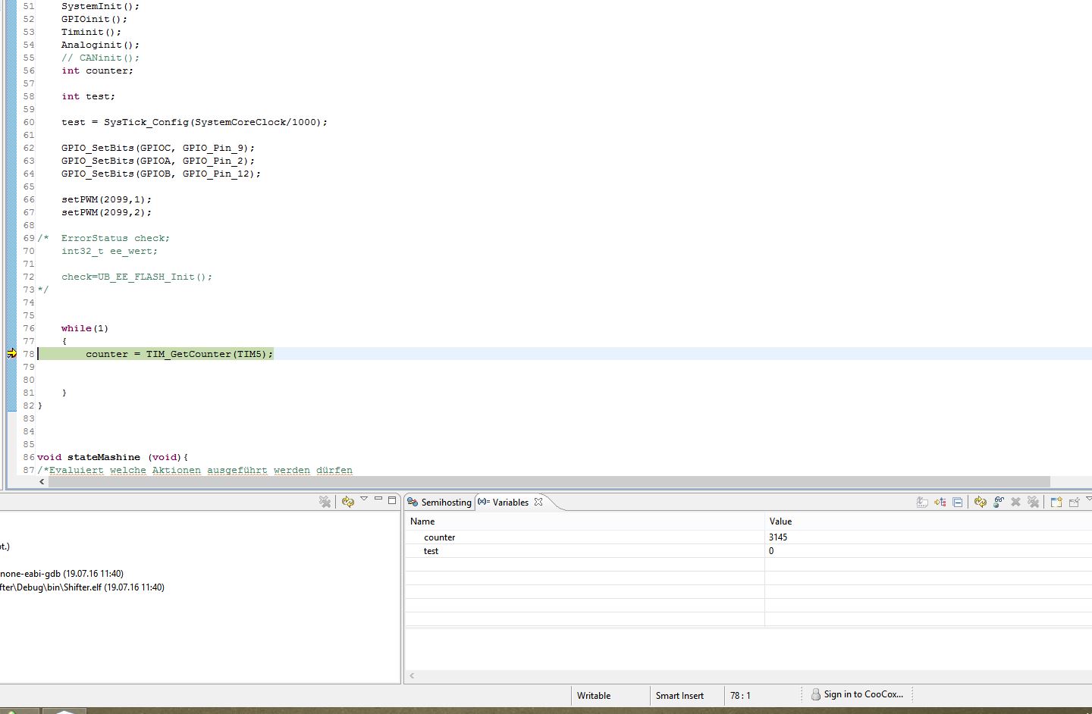The height and width of the screenshot is (714, 1092).
Task: Click the GPIO_SetBits GPIOB Pin_12 line
Action: [161, 174]
